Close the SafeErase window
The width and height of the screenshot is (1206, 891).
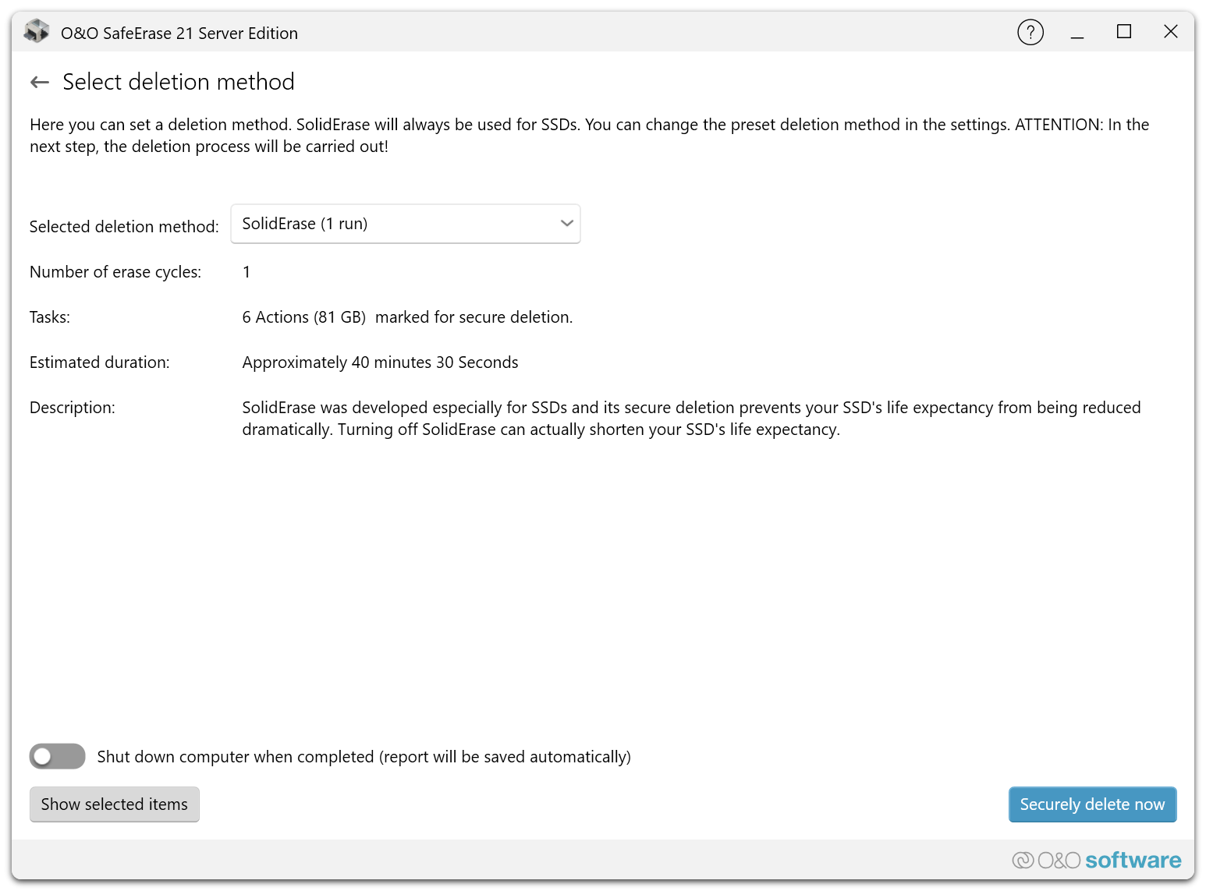tap(1171, 32)
